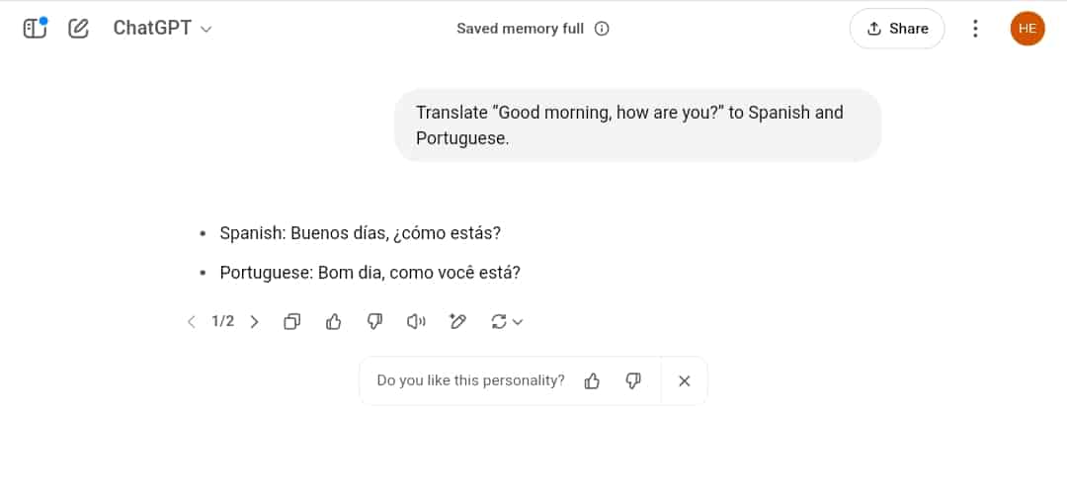
Task: Open the sidebar panel icon
Action: pyautogui.click(x=35, y=28)
